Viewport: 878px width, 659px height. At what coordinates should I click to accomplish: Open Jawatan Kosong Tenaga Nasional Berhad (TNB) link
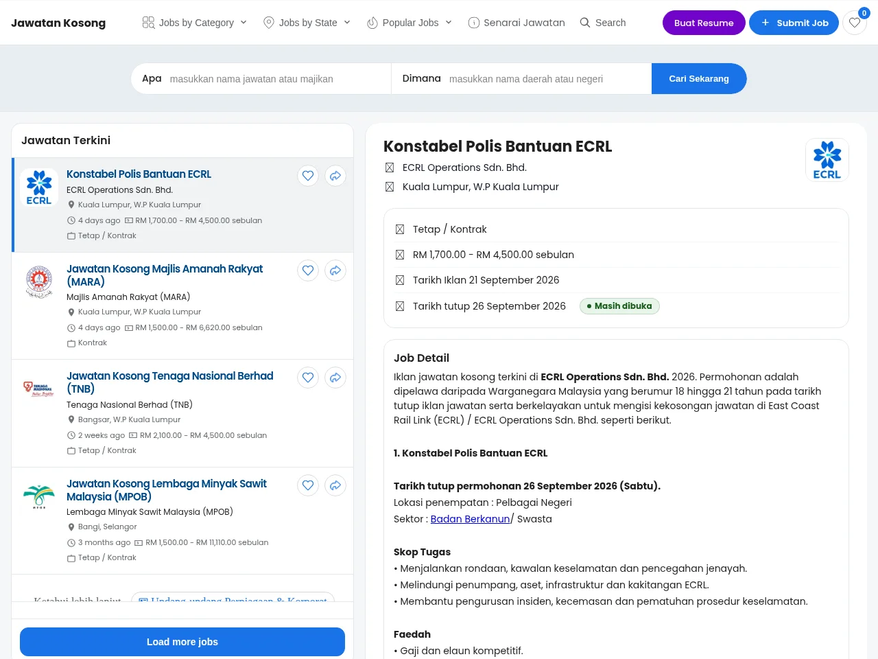click(169, 382)
